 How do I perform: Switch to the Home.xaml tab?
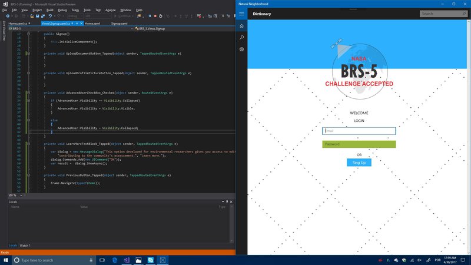93,23
